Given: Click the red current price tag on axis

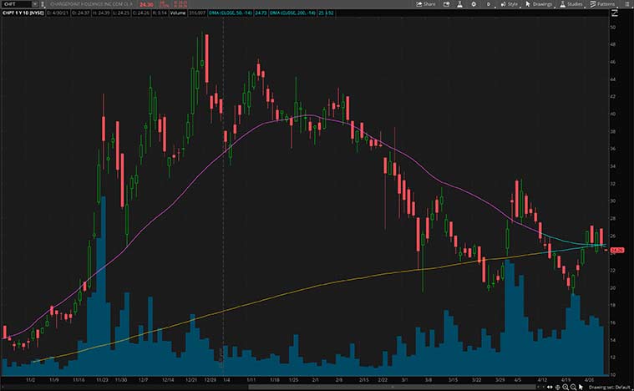Looking at the screenshot, I should coord(617,251).
